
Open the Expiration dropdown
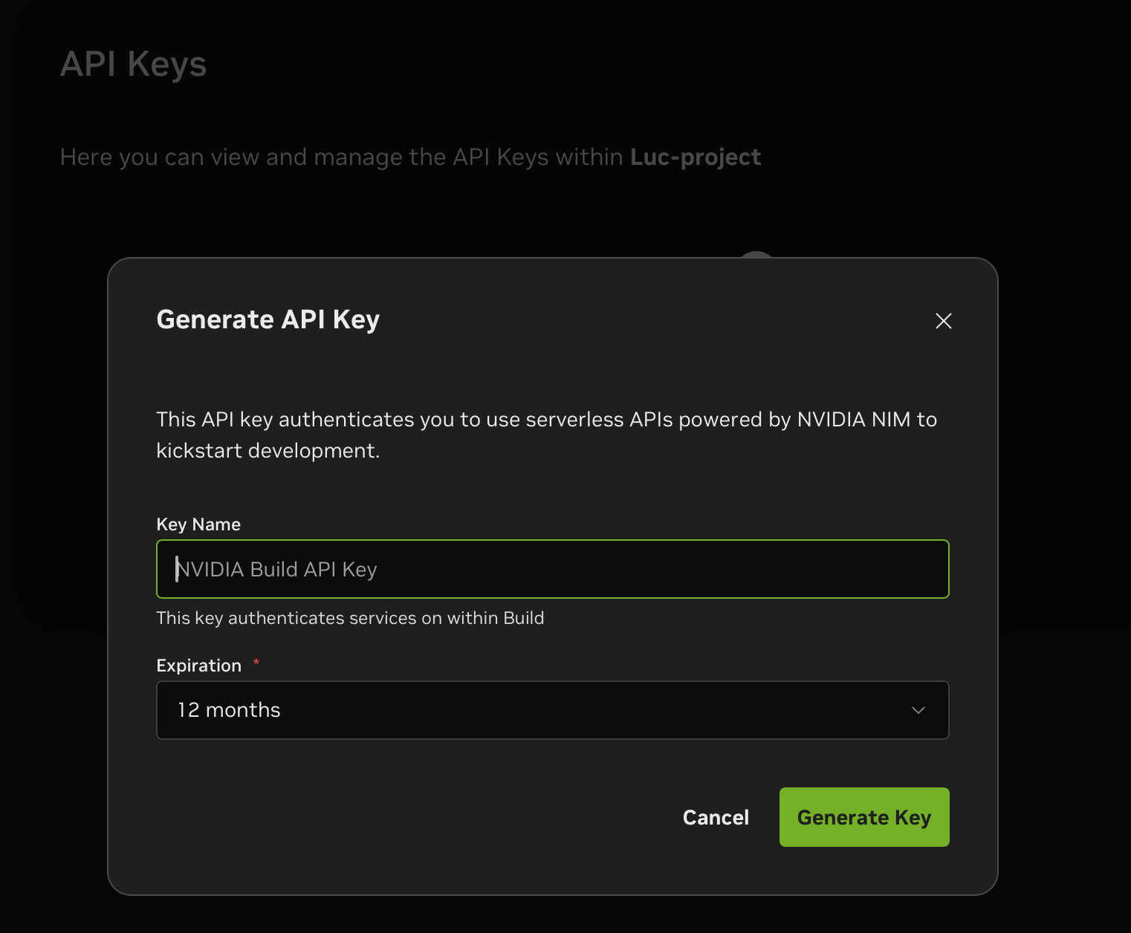pyautogui.click(x=552, y=710)
